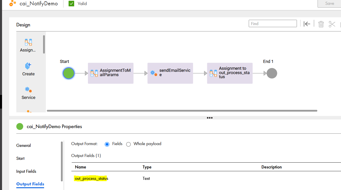Screen dimensions: 341x190
Task: Open the Input Fields tab
Action: pyautogui.click(x=26, y=171)
